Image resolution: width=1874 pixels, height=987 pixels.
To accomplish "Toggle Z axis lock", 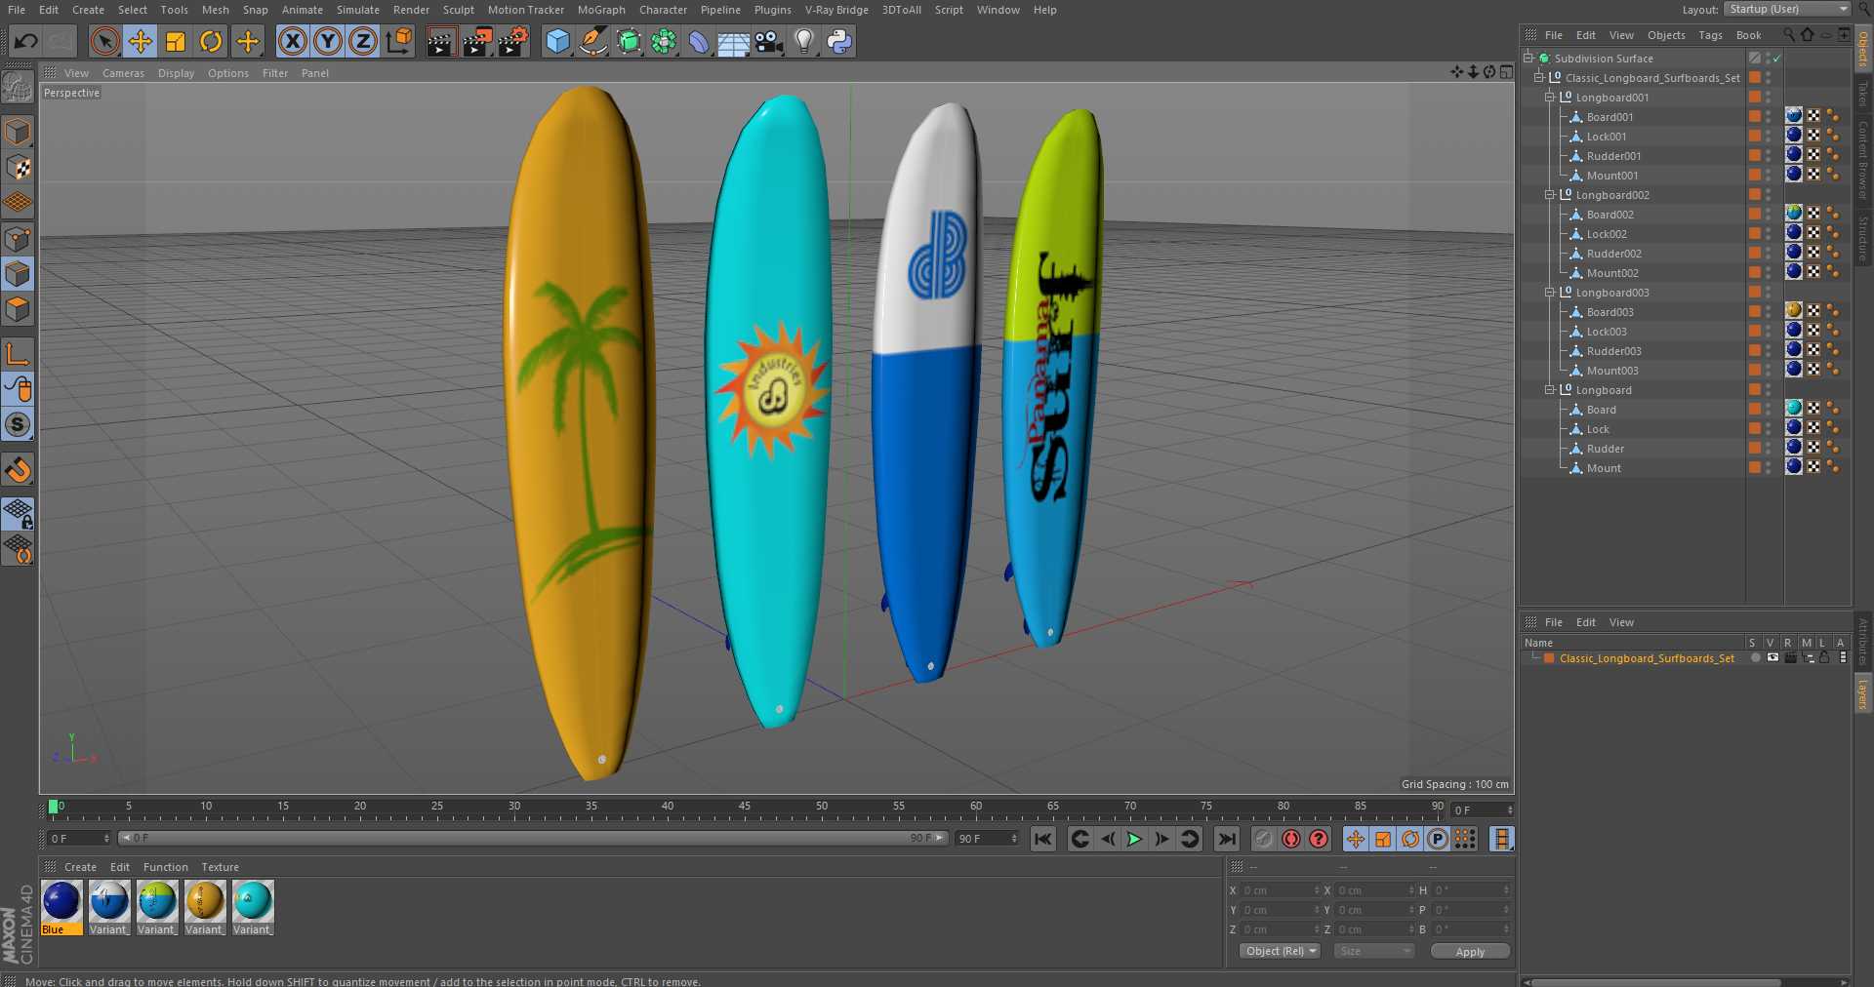I will pyautogui.click(x=363, y=41).
